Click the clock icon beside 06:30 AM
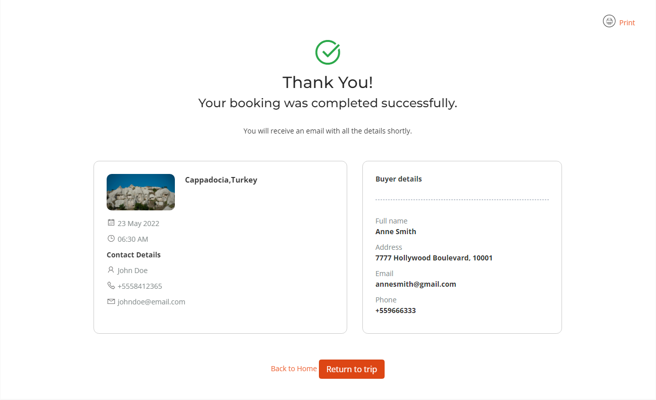Image resolution: width=656 pixels, height=400 pixels. coord(111,238)
